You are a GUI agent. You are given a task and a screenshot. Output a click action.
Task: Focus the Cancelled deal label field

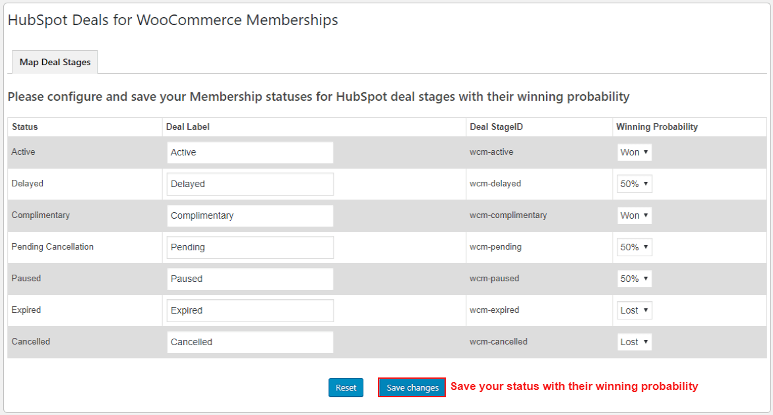pos(250,342)
